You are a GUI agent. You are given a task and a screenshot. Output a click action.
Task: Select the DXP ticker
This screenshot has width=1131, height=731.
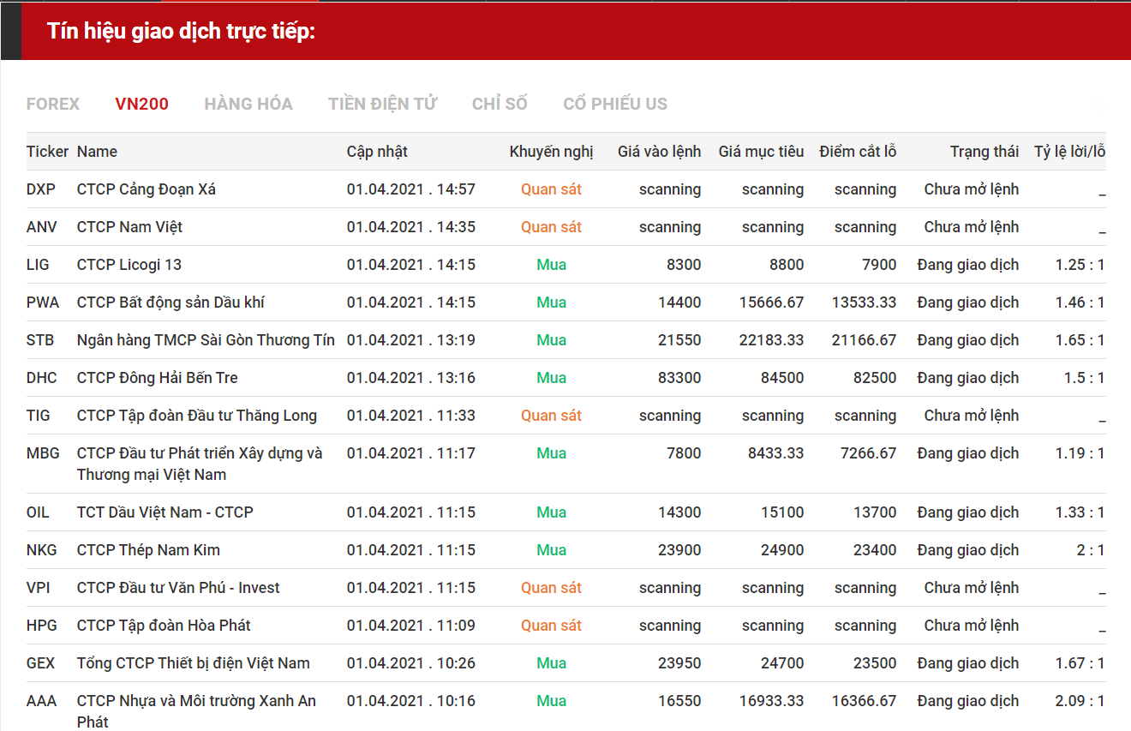pos(40,189)
